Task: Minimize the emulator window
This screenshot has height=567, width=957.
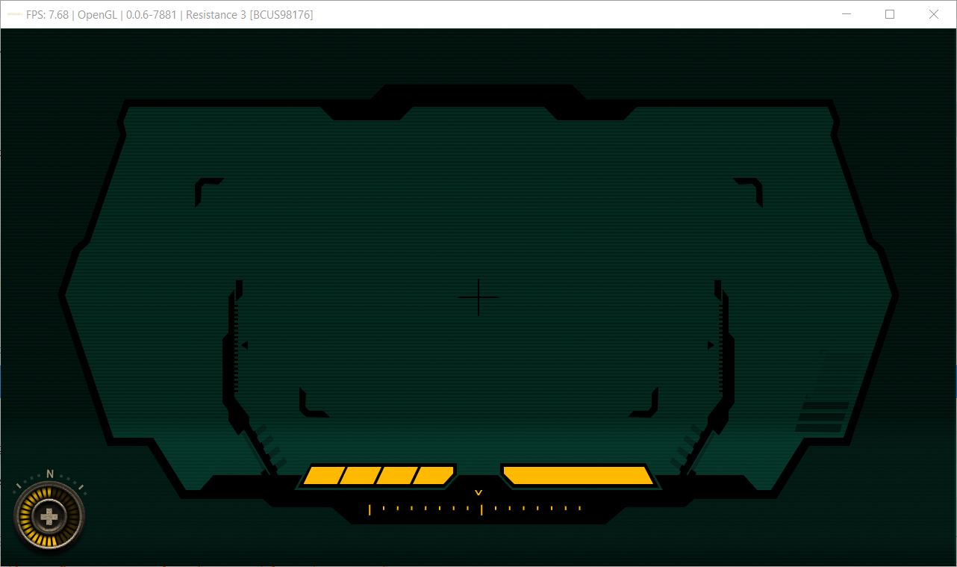Action: click(847, 14)
